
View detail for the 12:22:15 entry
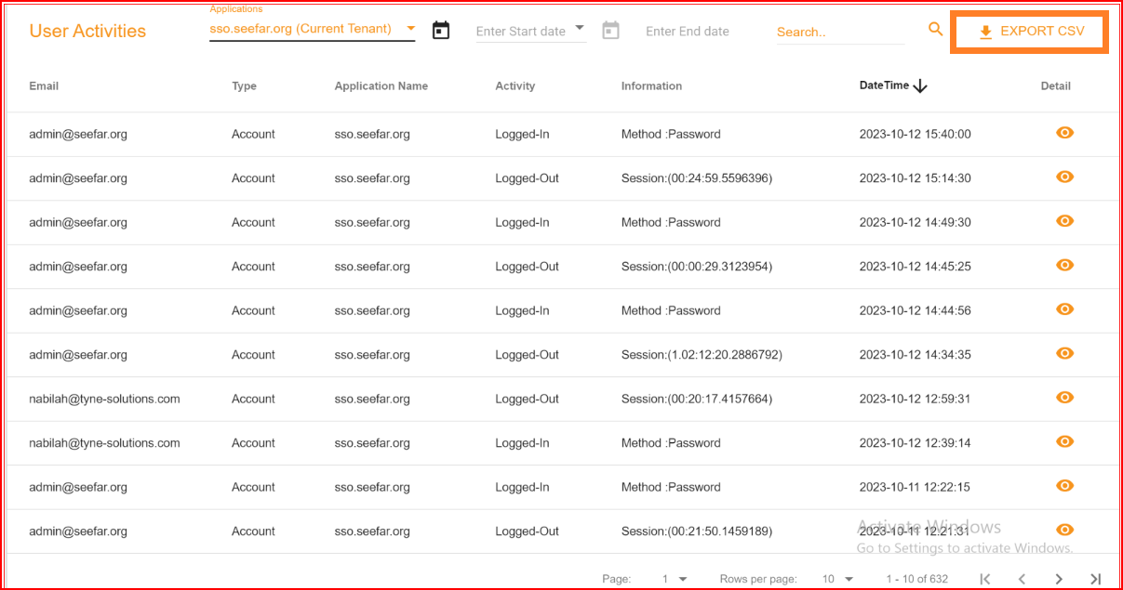1065,486
